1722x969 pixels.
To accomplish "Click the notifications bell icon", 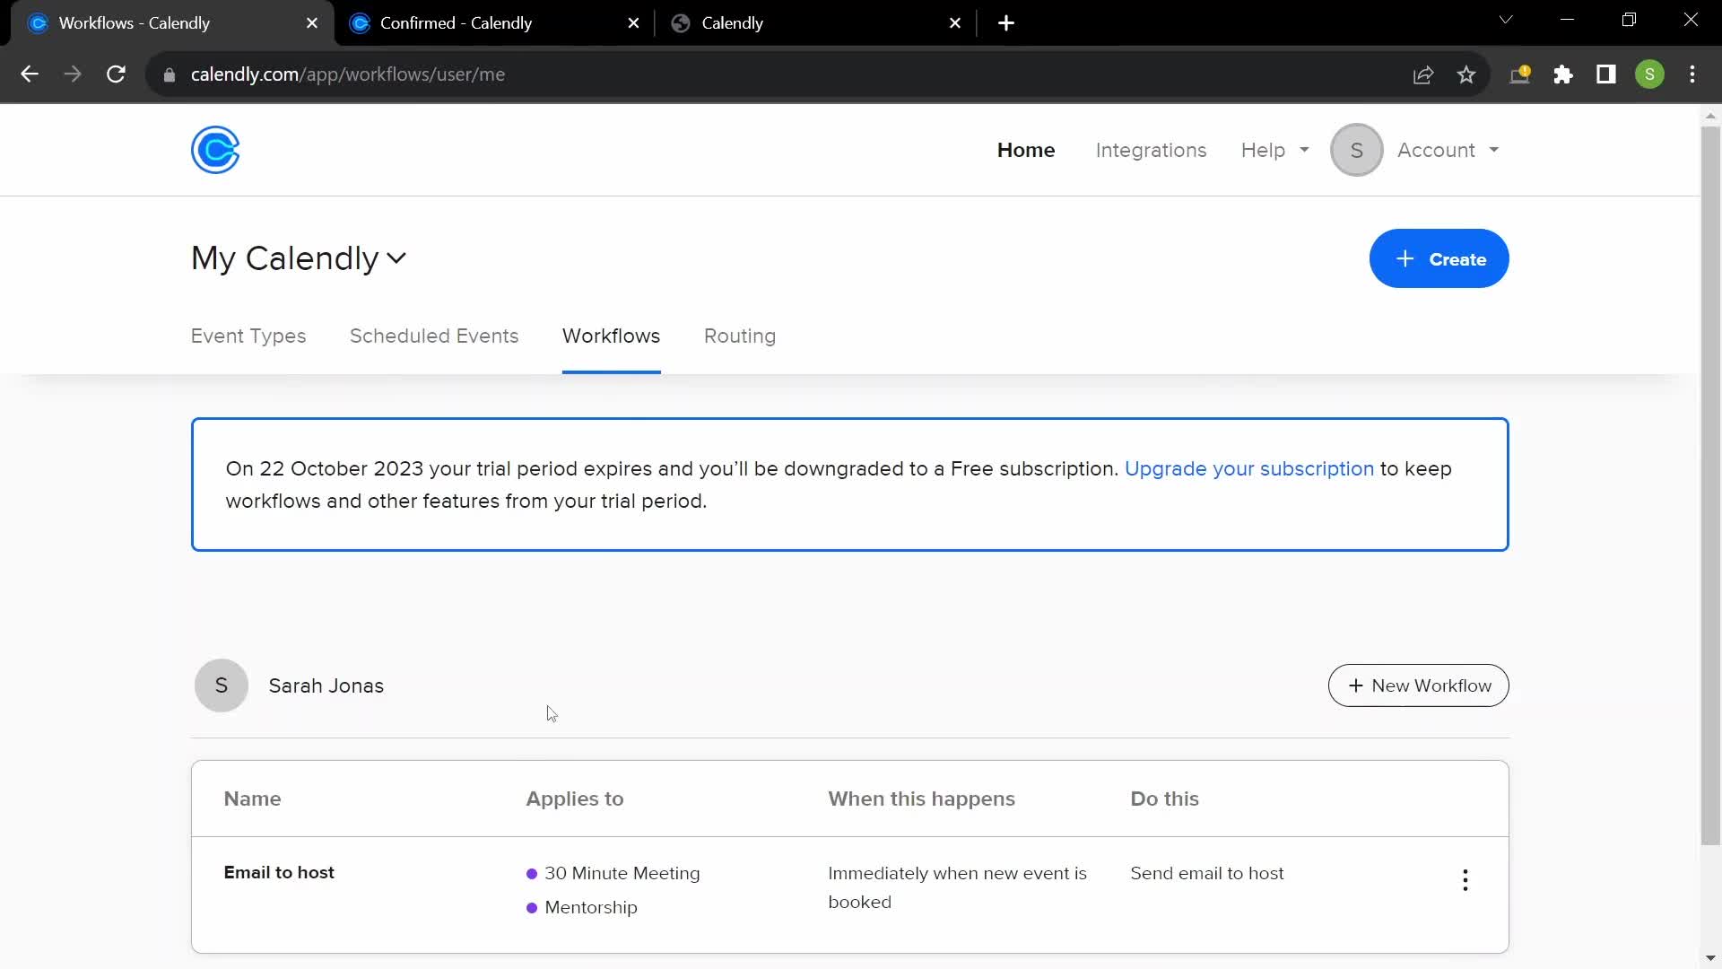I will [x=1522, y=74].
